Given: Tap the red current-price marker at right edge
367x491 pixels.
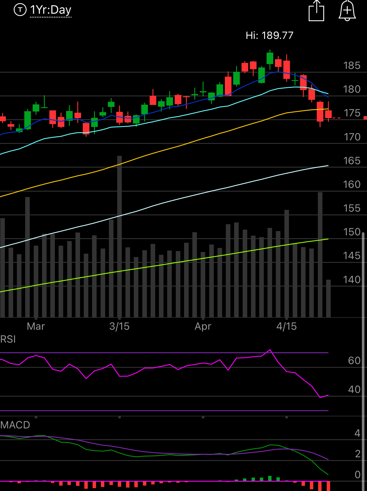Looking at the screenshot, I should pyautogui.click(x=365, y=118).
